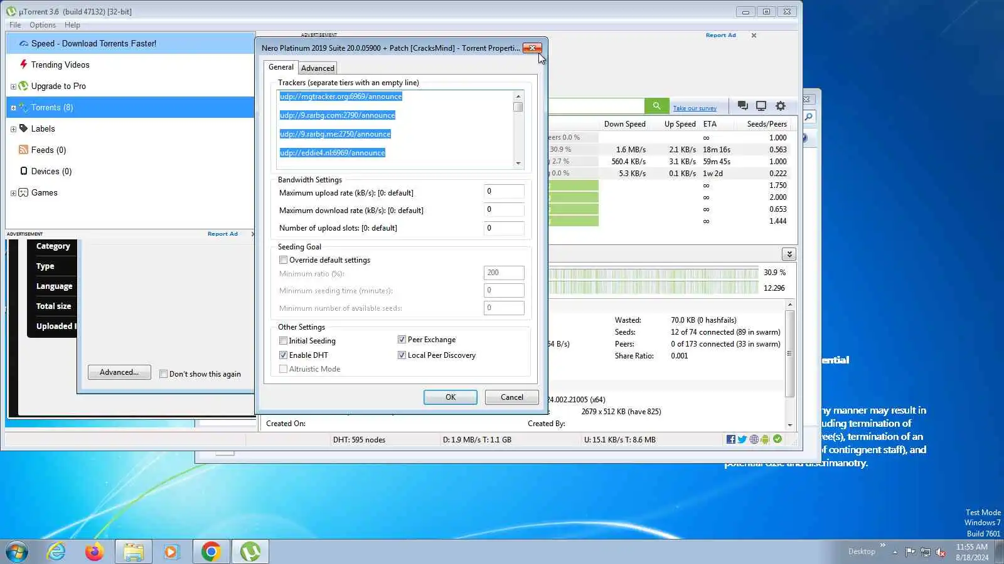Screen dimensions: 1004x564
Task: Click Cancel in Torrent Properties
Action: (x=512, y=397)
